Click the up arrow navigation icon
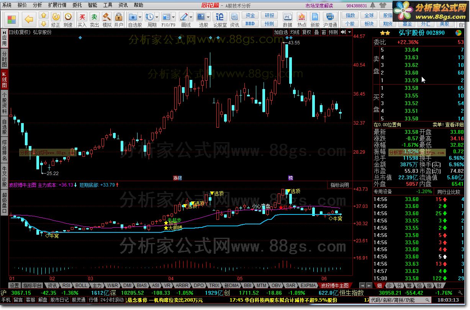 (43, 16)
